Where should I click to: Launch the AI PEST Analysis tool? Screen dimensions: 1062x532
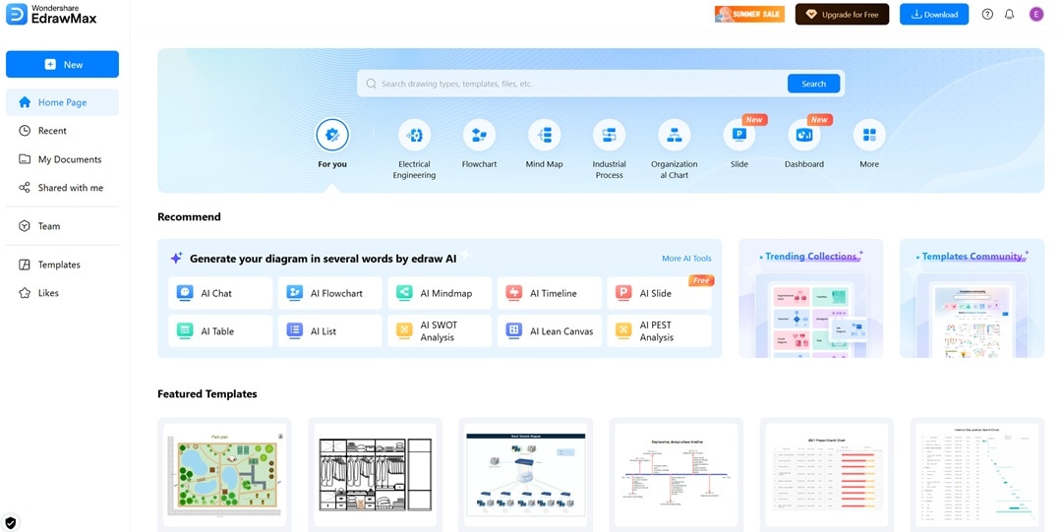click(x=659, y=331)
